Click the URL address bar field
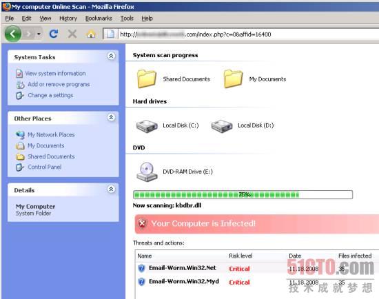This screenshot has height=299, width=379. (x=249, y=34)
